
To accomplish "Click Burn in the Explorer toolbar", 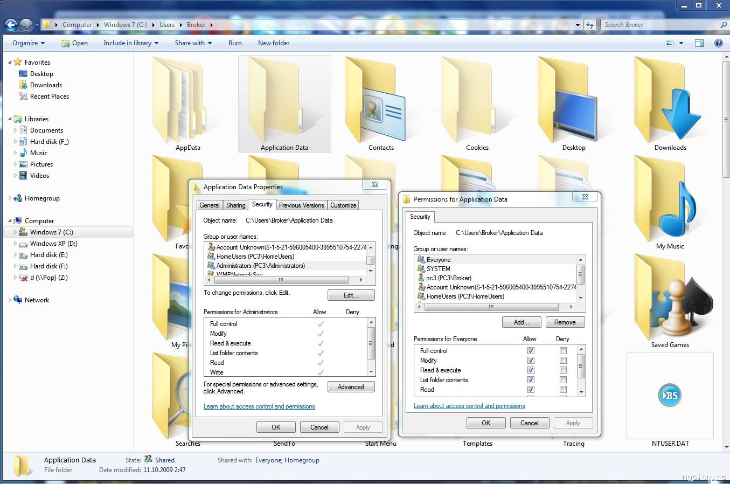I will pos(235,43).
